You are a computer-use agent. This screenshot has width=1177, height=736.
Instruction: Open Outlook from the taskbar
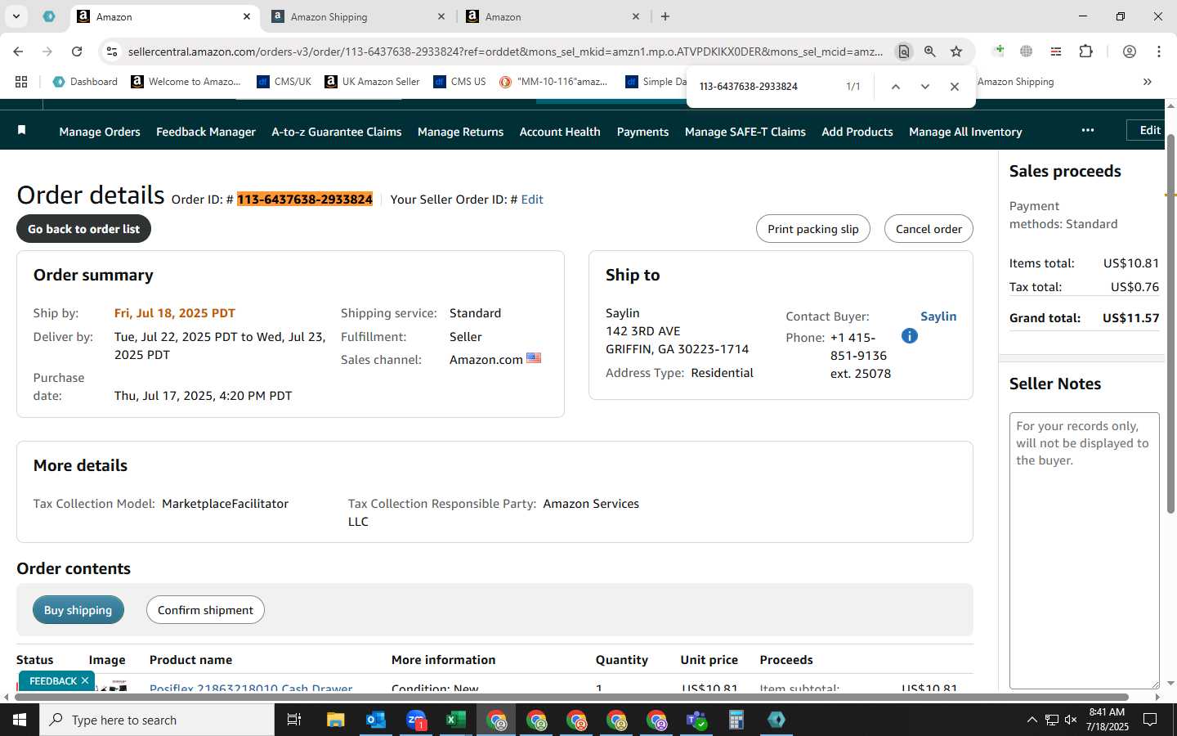(x=375, y=720)
